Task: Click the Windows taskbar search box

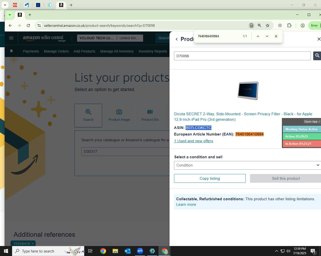Action: [x=48, y=251]
